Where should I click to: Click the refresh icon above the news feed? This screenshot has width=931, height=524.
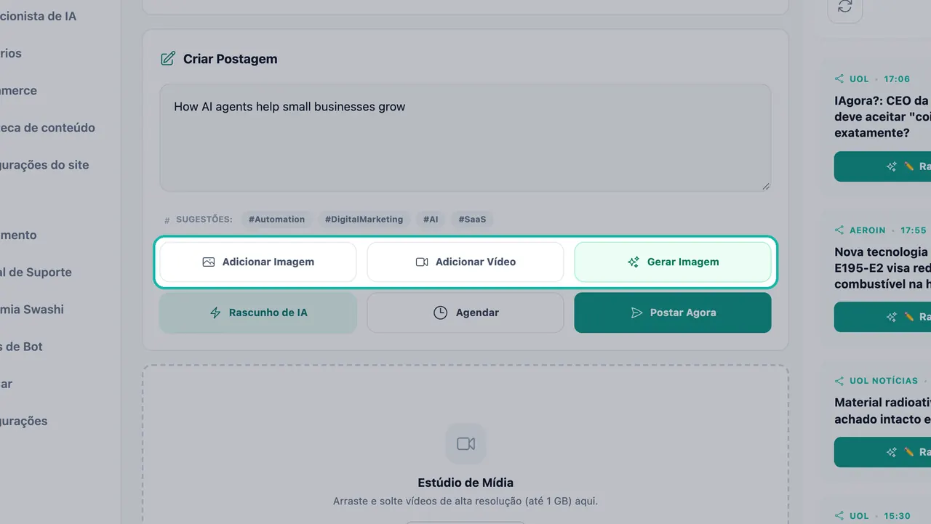tap(845, 7)
